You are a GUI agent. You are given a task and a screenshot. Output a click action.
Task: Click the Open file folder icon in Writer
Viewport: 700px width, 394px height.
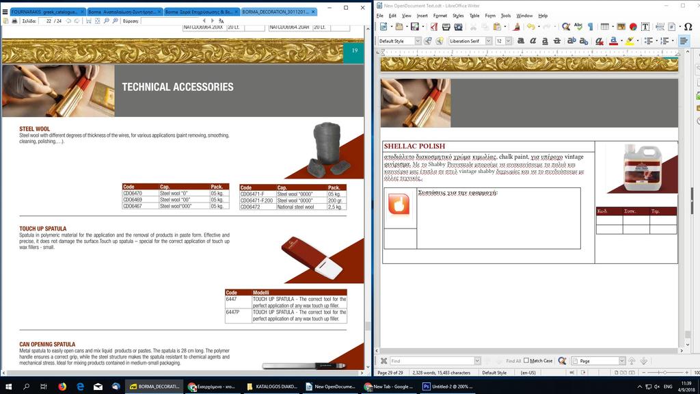point(399,27)
